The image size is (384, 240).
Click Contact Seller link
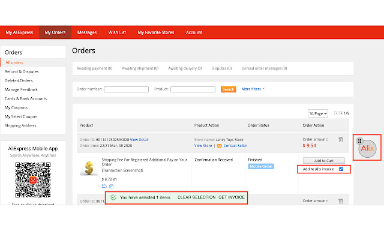[235, 146]
